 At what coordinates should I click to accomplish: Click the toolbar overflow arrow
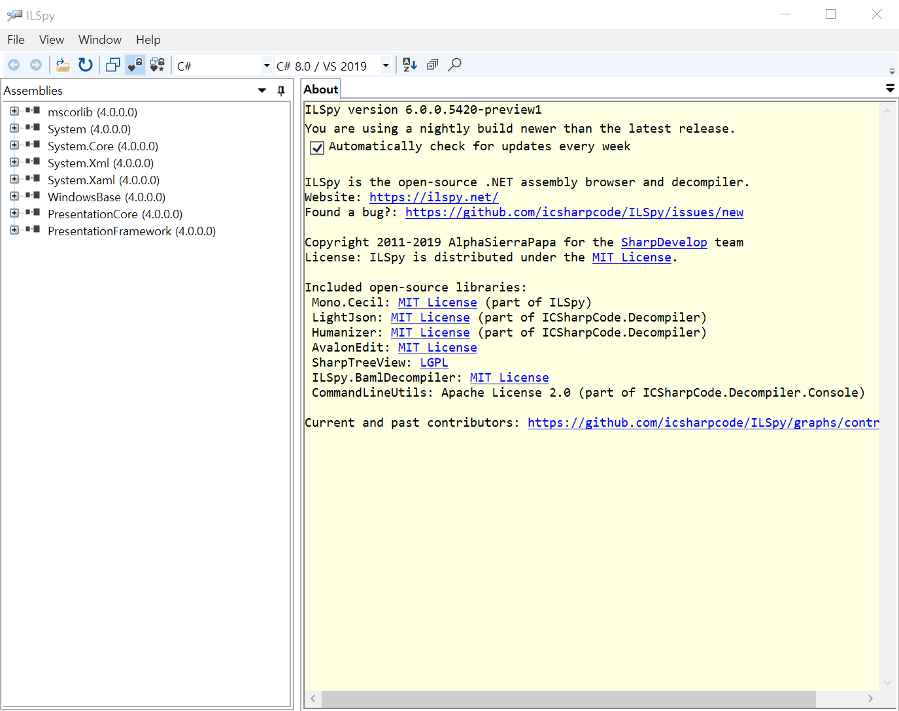(892, 71)
